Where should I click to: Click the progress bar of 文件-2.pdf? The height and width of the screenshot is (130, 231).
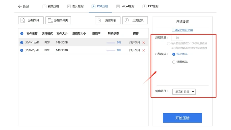click(111, 51)
